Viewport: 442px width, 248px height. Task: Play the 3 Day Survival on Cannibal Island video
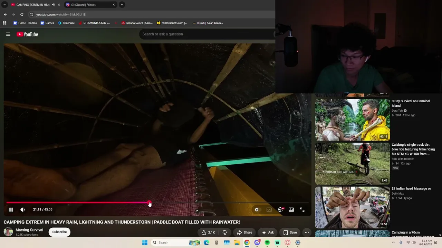pos(352,120)
